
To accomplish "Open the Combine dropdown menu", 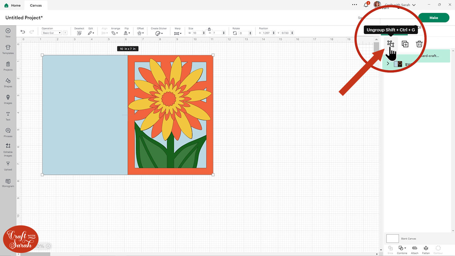I will [402, 248].
